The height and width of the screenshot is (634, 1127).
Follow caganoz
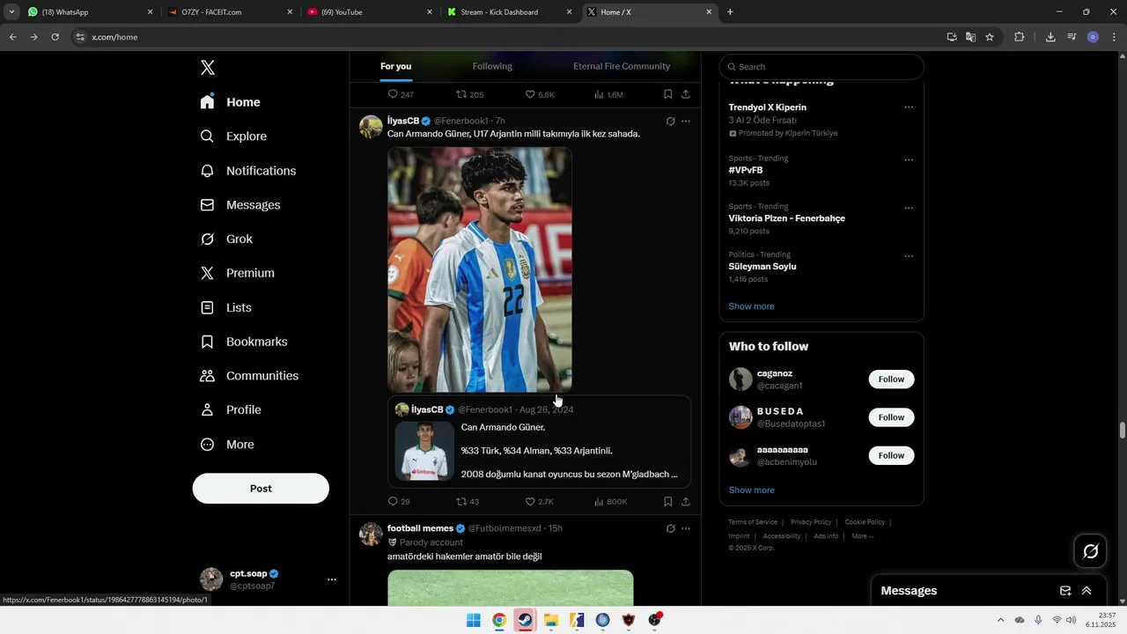pos(891,380)
